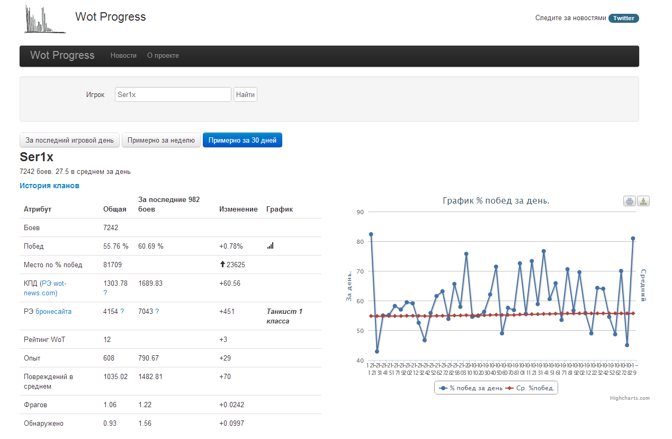
Task: Click the question mark next to 7043
Action: (x=157, y=312)
